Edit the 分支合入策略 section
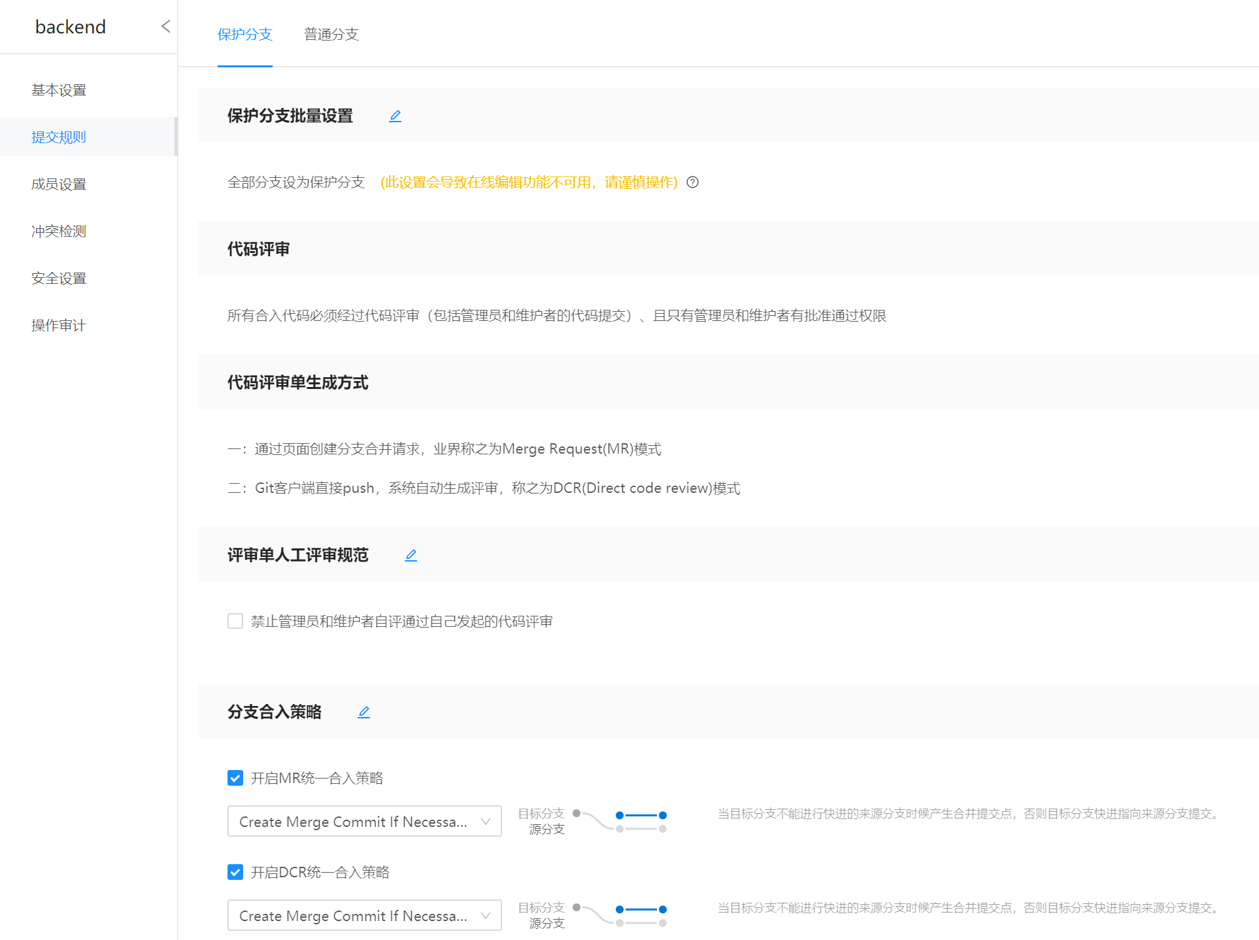The width and height of the screenshot is (1259, 940). pos(363,712)
